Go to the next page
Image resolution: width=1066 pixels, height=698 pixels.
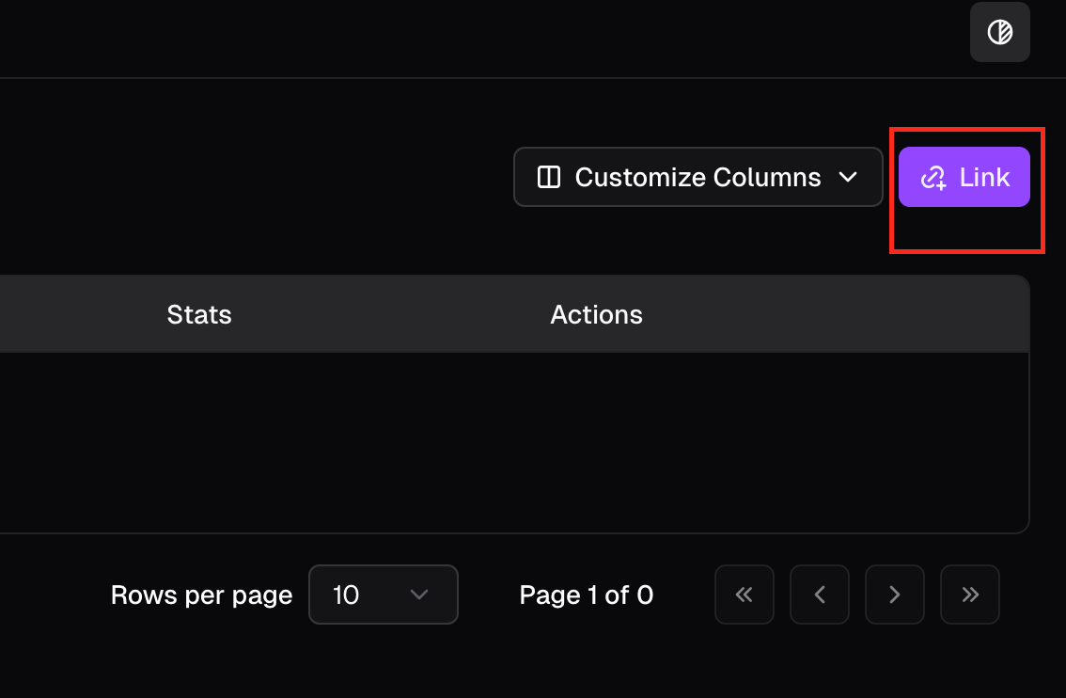[x=894, y=595]
